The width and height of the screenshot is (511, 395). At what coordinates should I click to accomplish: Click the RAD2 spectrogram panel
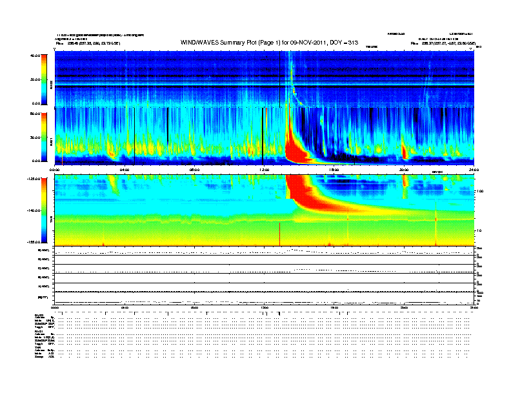265,79
